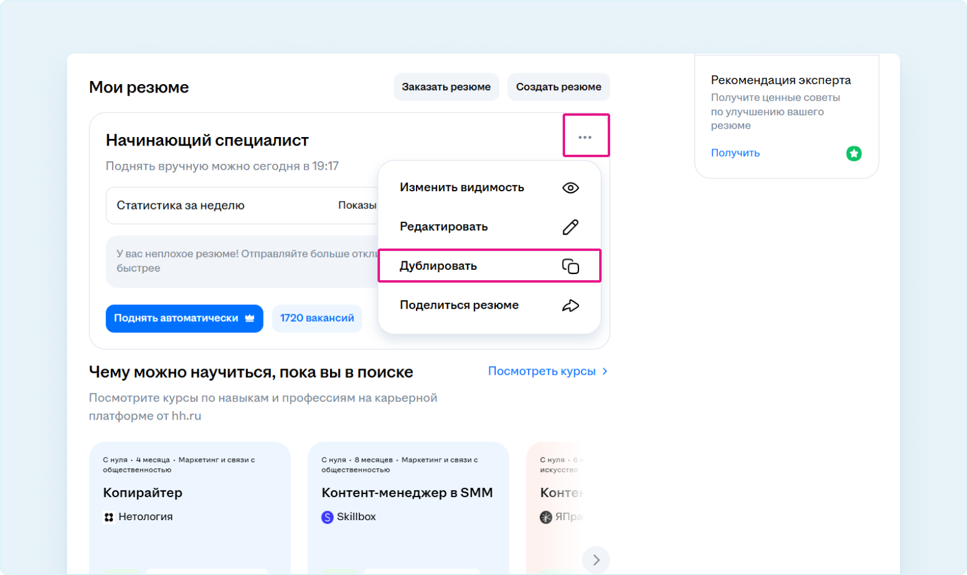Click the green star expert badge
The image size is (967, 575).
pyautogui.click(x=854, y=153)
